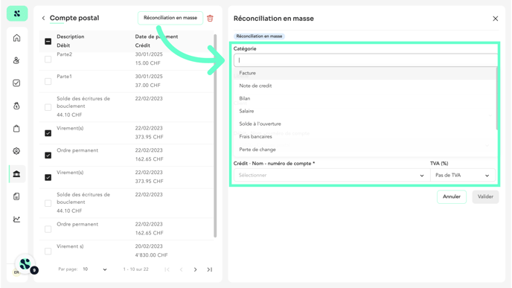Choose Bilan from the category list

[365, 99]
